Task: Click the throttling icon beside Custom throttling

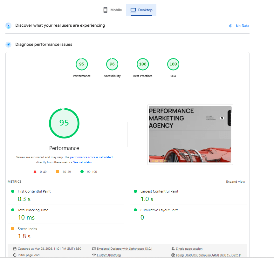Action: tap(94, 255)
